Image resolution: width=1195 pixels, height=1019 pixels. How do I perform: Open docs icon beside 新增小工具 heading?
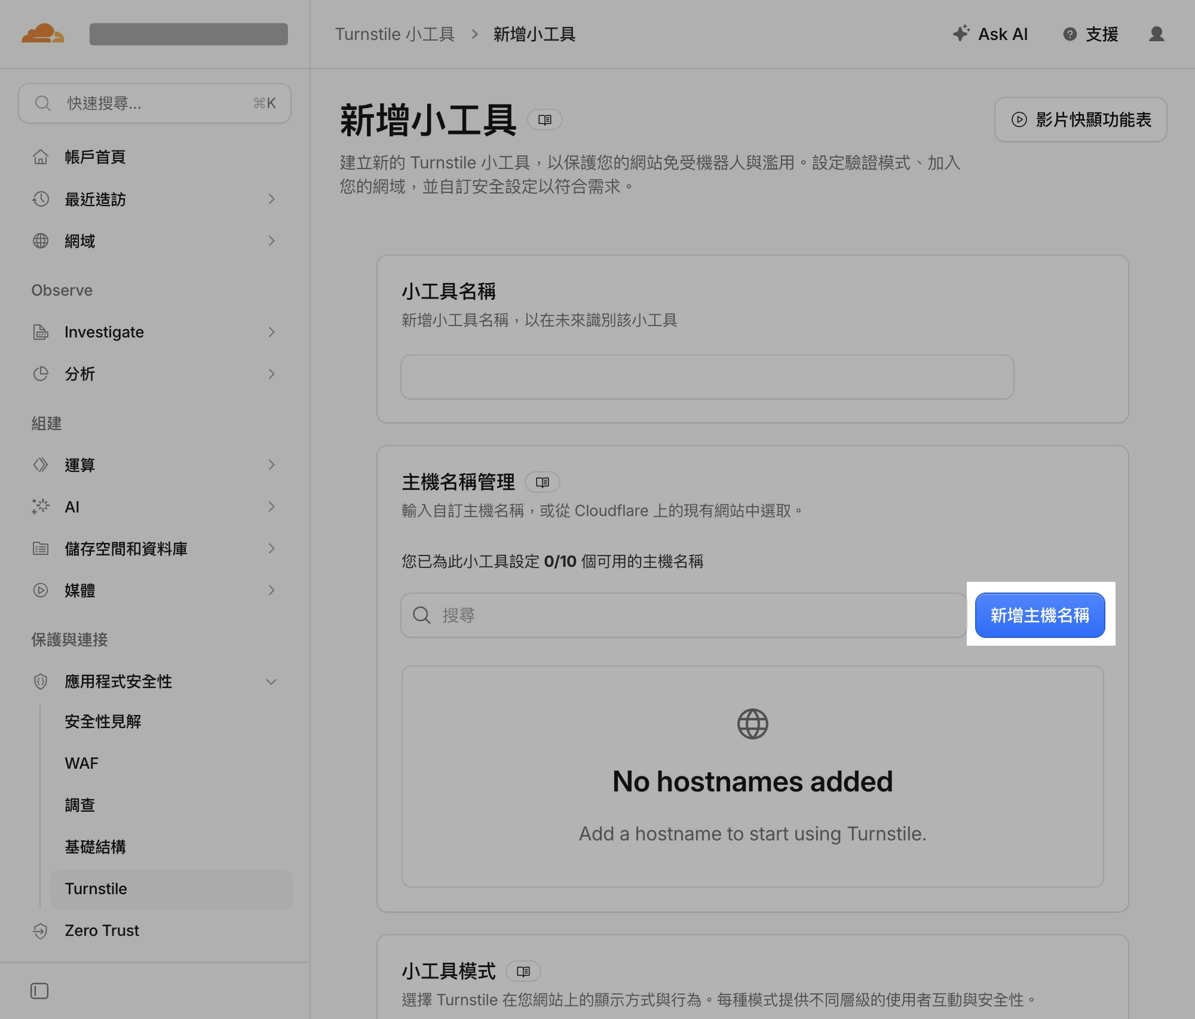pyautogui.click(x=544, y=119)
